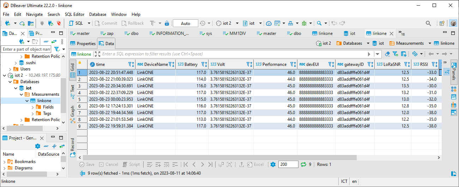Open a new SQL editor
The image size is (459, 187).
pos(77,23)
